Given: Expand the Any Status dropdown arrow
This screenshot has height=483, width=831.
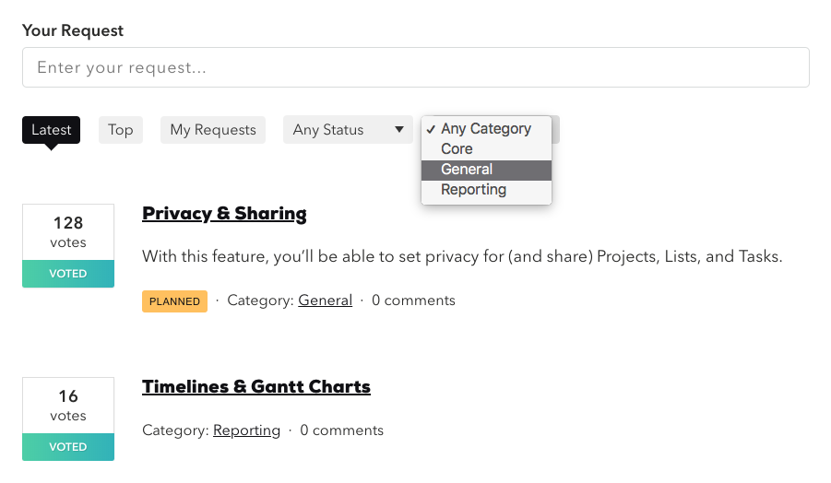Looking at the screenshot, I should 399,130.
